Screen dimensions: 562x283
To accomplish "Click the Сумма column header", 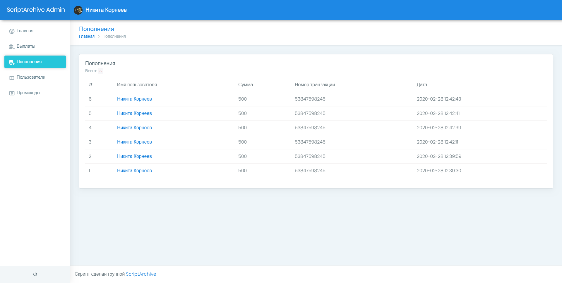I will click(x=245, y=85).
